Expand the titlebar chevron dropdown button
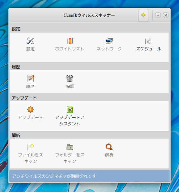179x192 pixels. point(158,15)
